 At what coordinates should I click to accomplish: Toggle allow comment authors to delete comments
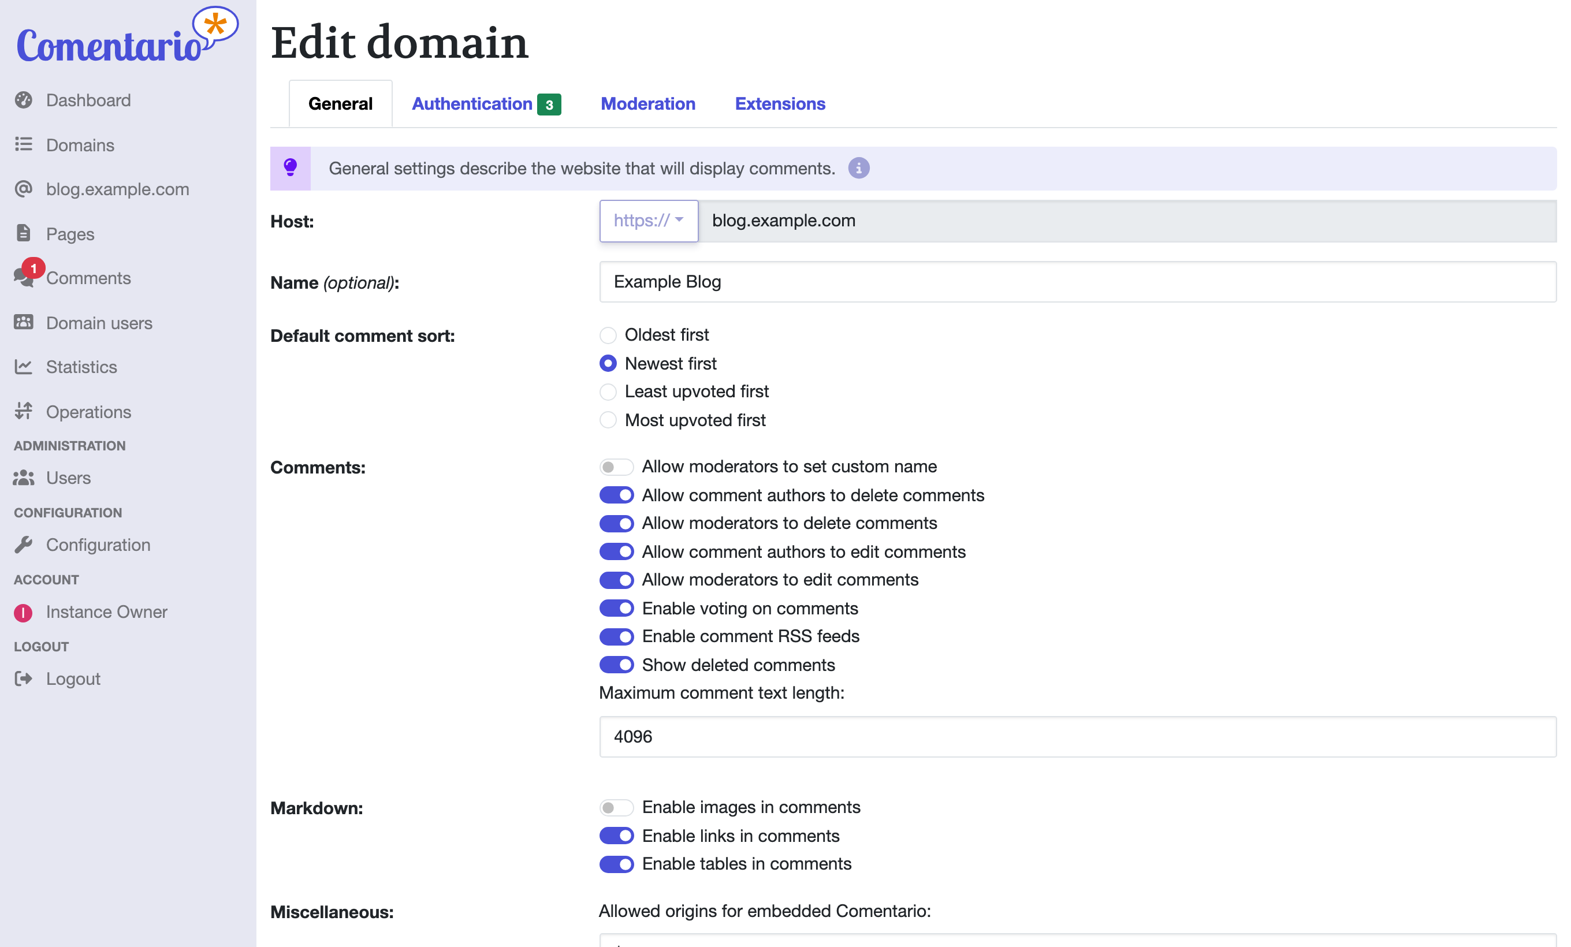(x=616, y=495)
